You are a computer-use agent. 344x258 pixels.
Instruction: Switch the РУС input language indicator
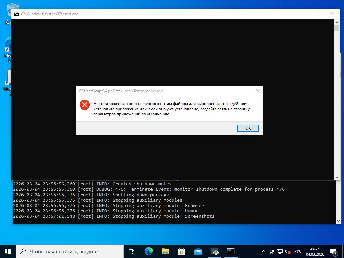[298, 251]
